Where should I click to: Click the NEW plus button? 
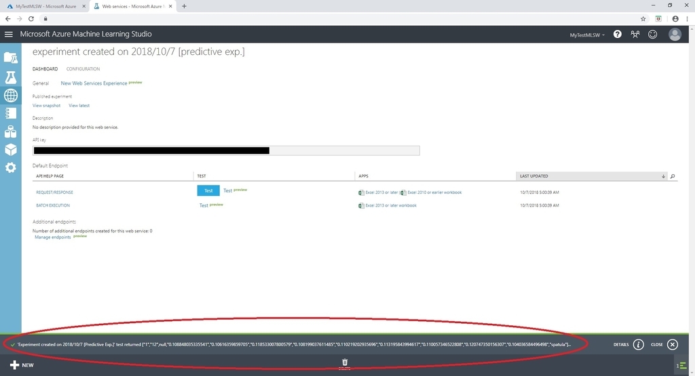point(22,365)
